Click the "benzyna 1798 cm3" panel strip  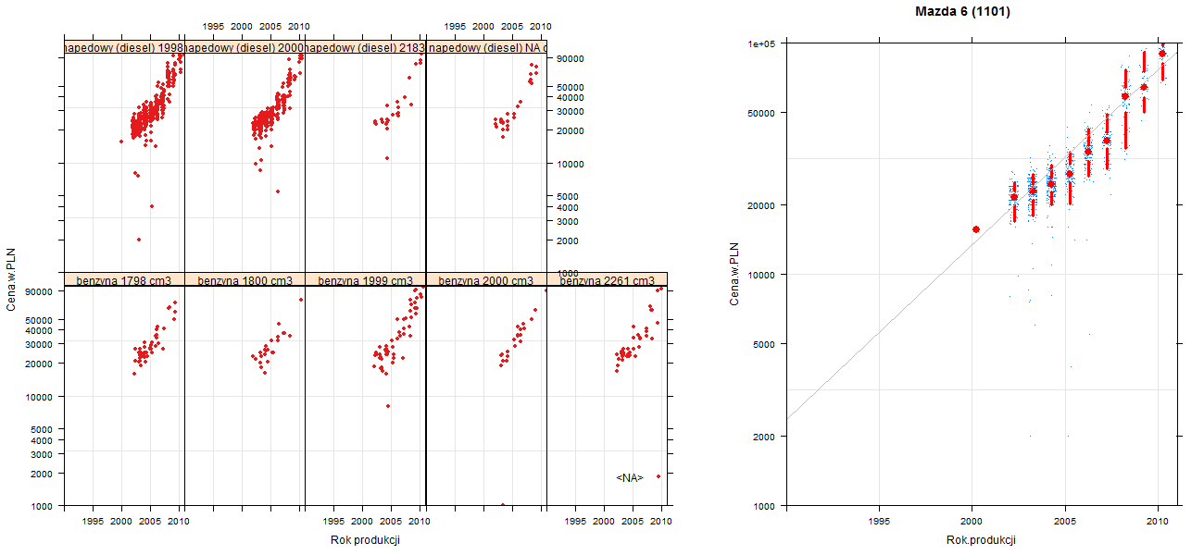[x=124, y=280]
